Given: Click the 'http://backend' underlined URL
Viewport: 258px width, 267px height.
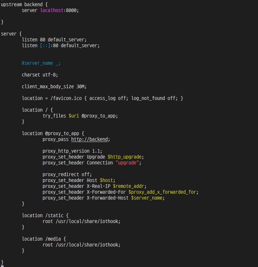Looking at the screenshot, I should (89, 139).
